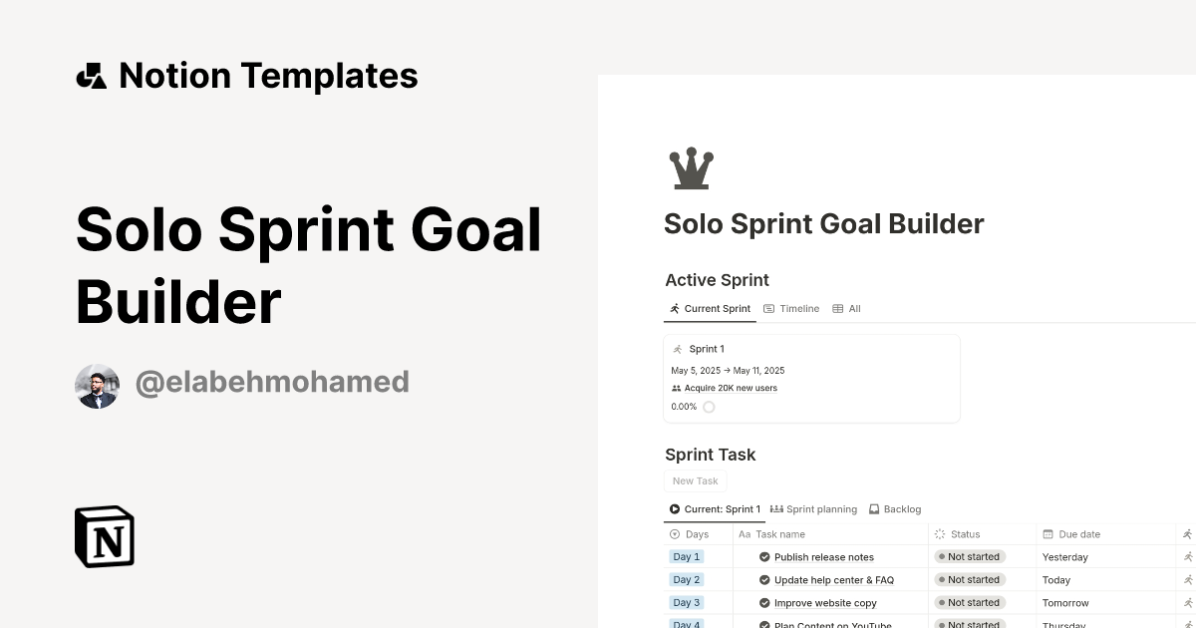
Task: Click the crown icon above the page title
Action: 692,167
